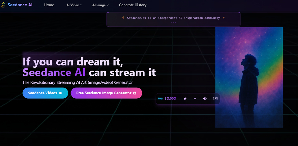Click the plus icon in stats bar

(195, 99)
